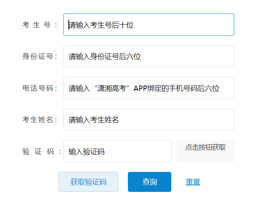
Task: Click into the 考生姓名 text field
Action: pyautogui.click(x=149, y=120)
